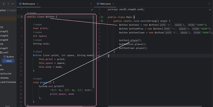Click 'space:' inlay hint on the buttonPlus line
Viewport: 213px width, 107px height.
pos(182,29)
